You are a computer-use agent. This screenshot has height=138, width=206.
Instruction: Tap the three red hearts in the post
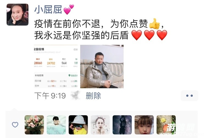click(x=149, y=35)
